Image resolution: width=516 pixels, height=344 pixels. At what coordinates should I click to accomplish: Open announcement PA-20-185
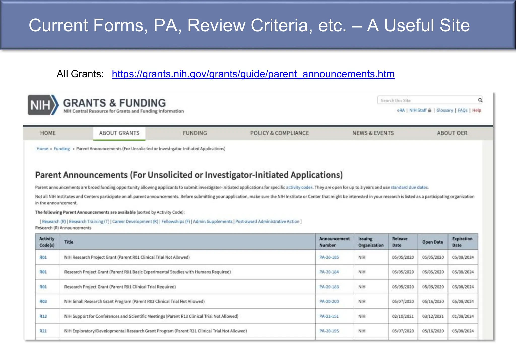tap(329, 257)
